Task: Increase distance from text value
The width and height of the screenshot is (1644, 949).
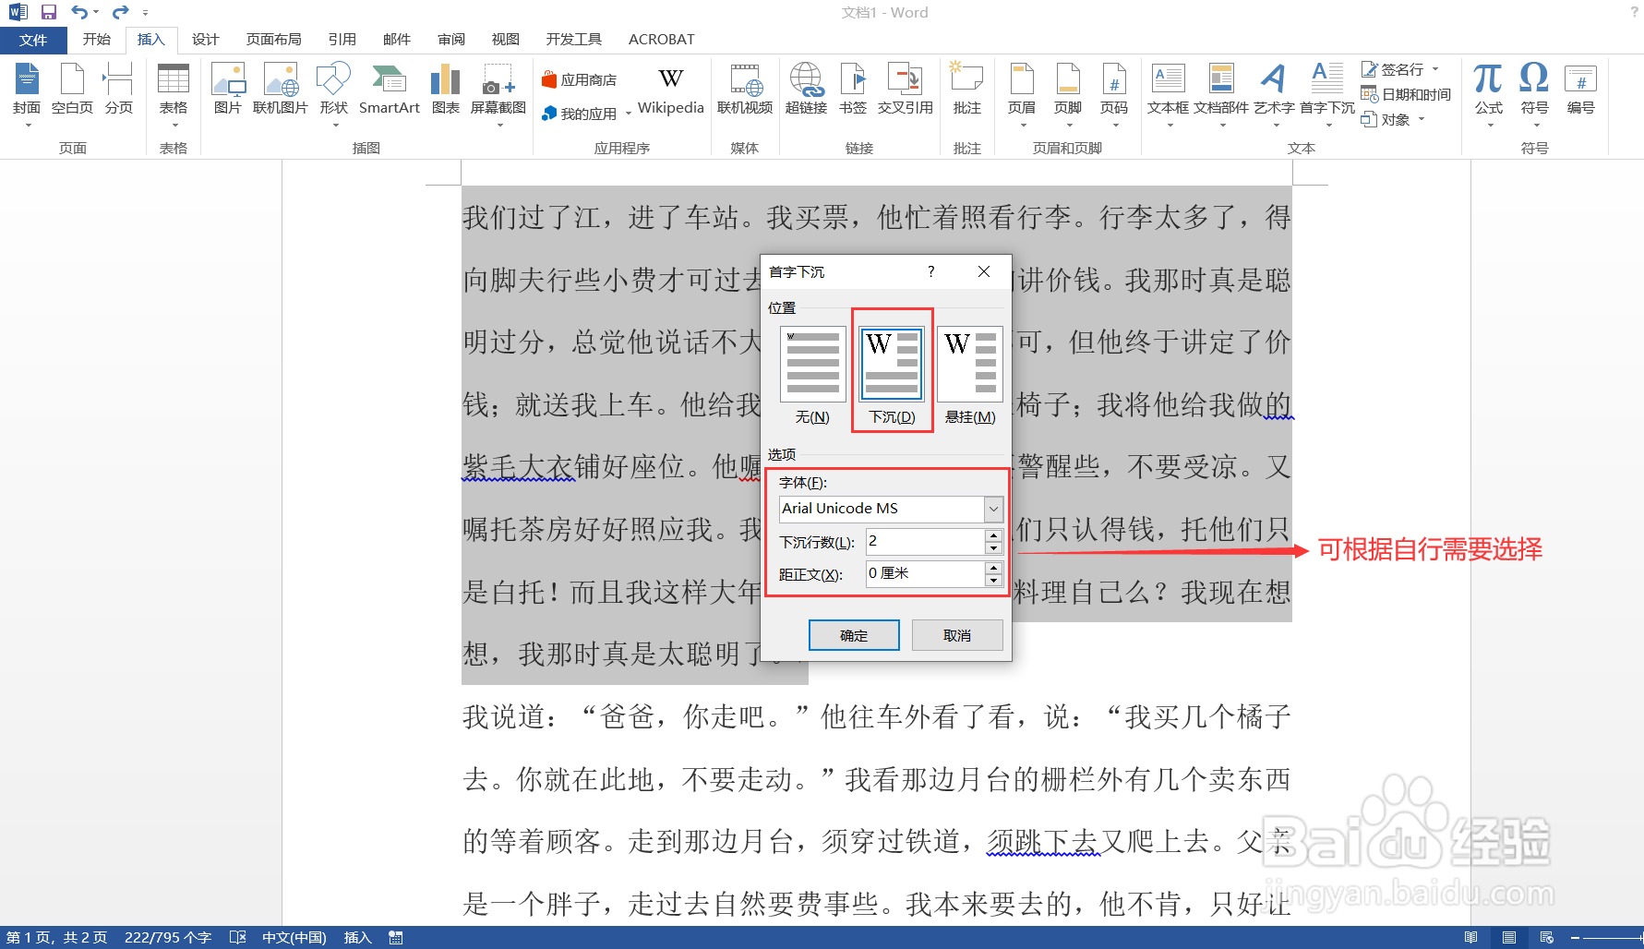Action: 993,567
